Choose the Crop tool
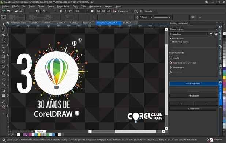The height and width of the screenshot is (143, 226). click(x=3, y=35)
